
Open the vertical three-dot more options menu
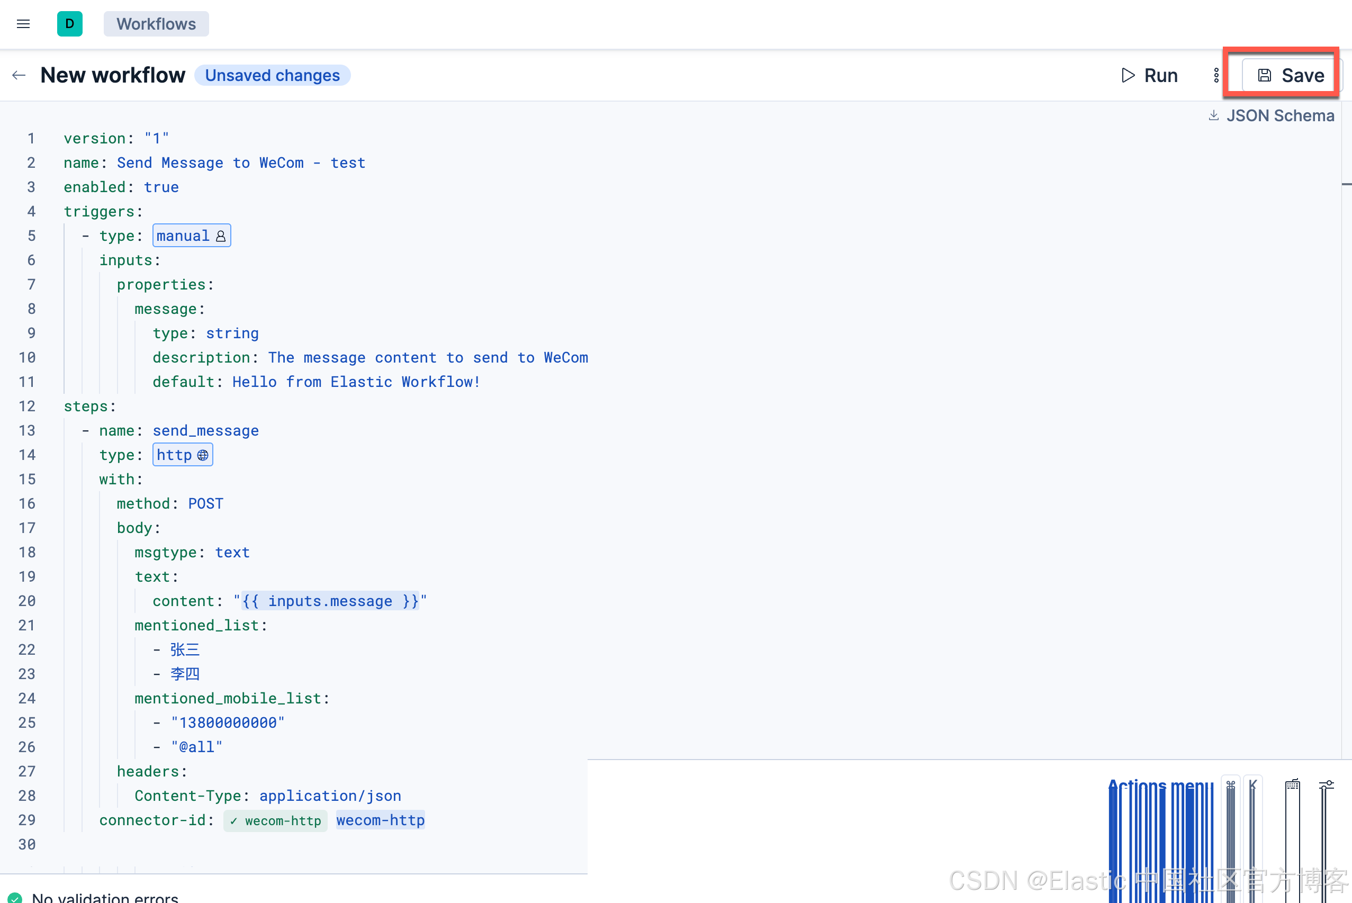[x=1216, y=76]
